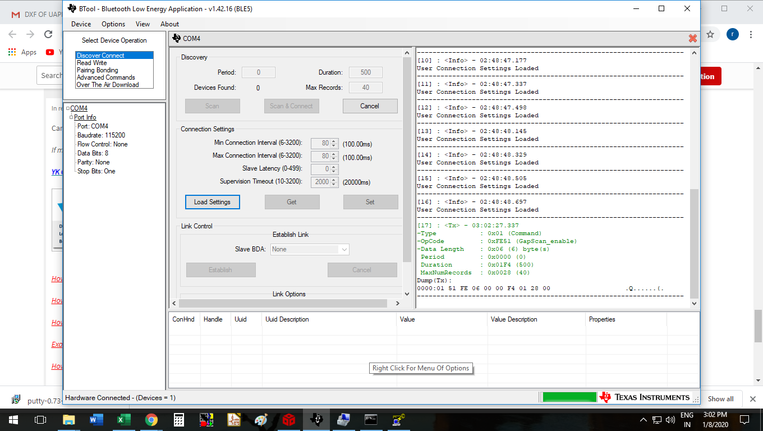
Task: Click the log panel vertical scrollbar thumb
Action: click(x=694, y=244)
